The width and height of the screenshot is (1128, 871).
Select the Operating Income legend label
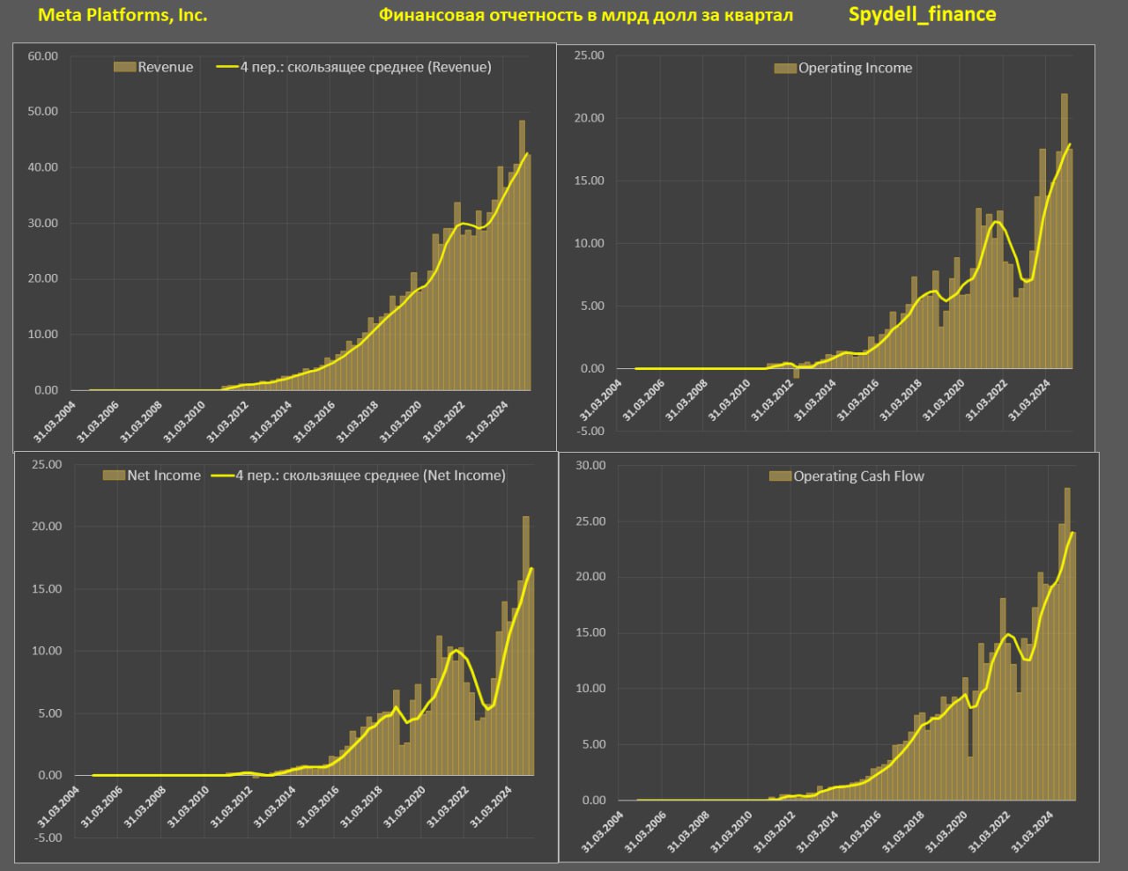point(855,68)
